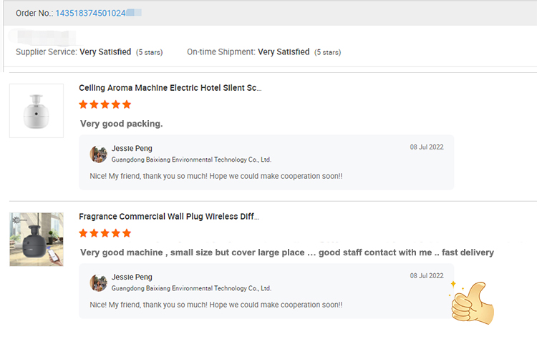This screenshot has height=339, width=537.
Task: Click the black wall plug diffuser thumbnail
Action: [37, 240]
